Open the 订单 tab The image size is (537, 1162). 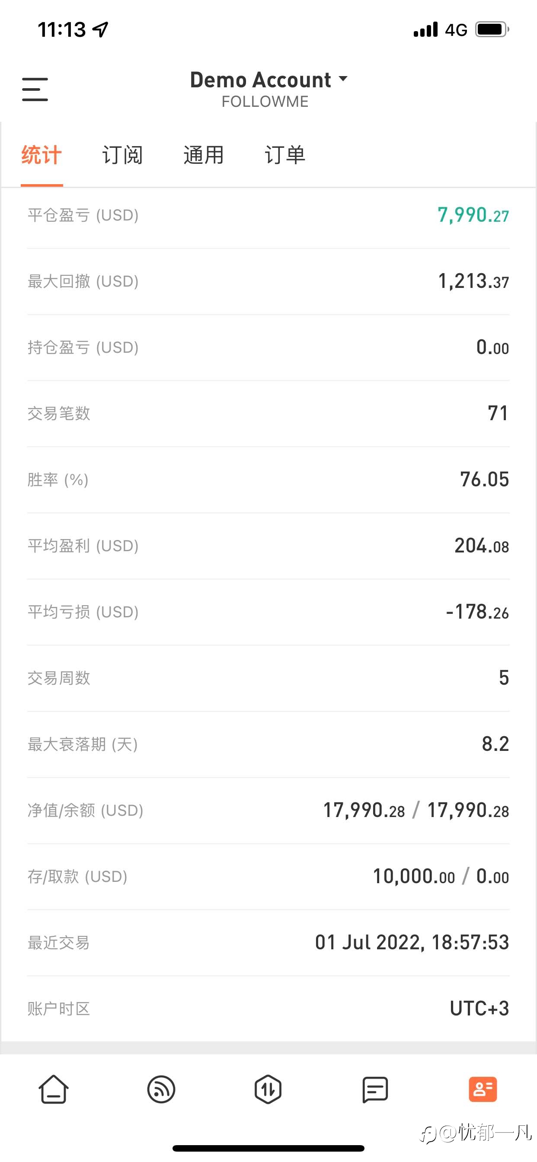pyautogui.click(x=285, y=155)
